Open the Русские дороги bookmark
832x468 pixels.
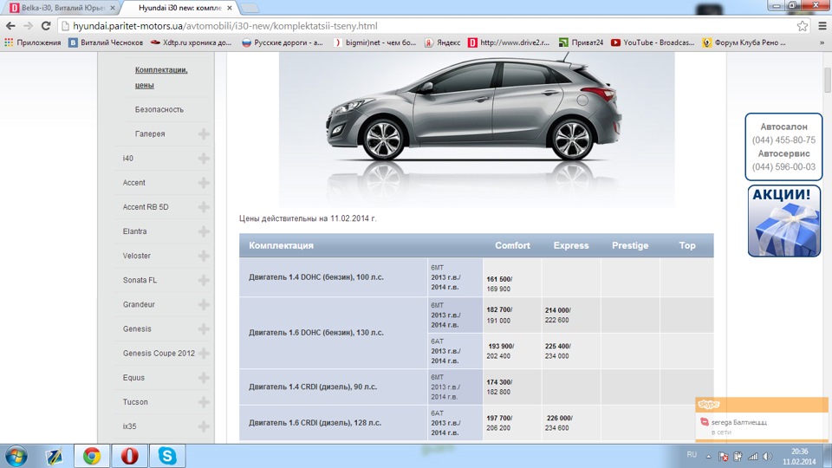click(x=283, y=42)
